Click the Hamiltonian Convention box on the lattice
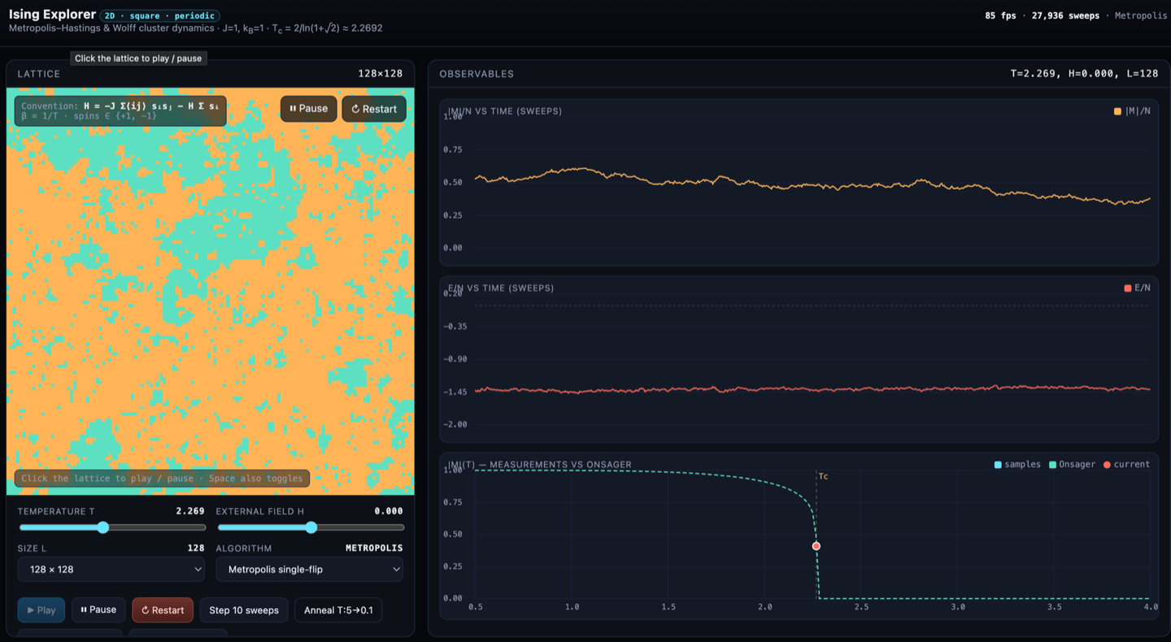Screen dimensions: 1171x642 click(120, 111)
